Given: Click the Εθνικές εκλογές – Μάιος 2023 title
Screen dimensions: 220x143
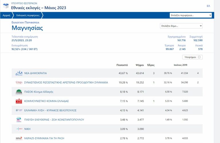Looking at the screenshot, I should [38, 8].
